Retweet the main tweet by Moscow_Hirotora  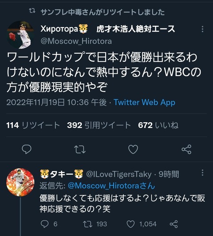click(x=80, y=149)
